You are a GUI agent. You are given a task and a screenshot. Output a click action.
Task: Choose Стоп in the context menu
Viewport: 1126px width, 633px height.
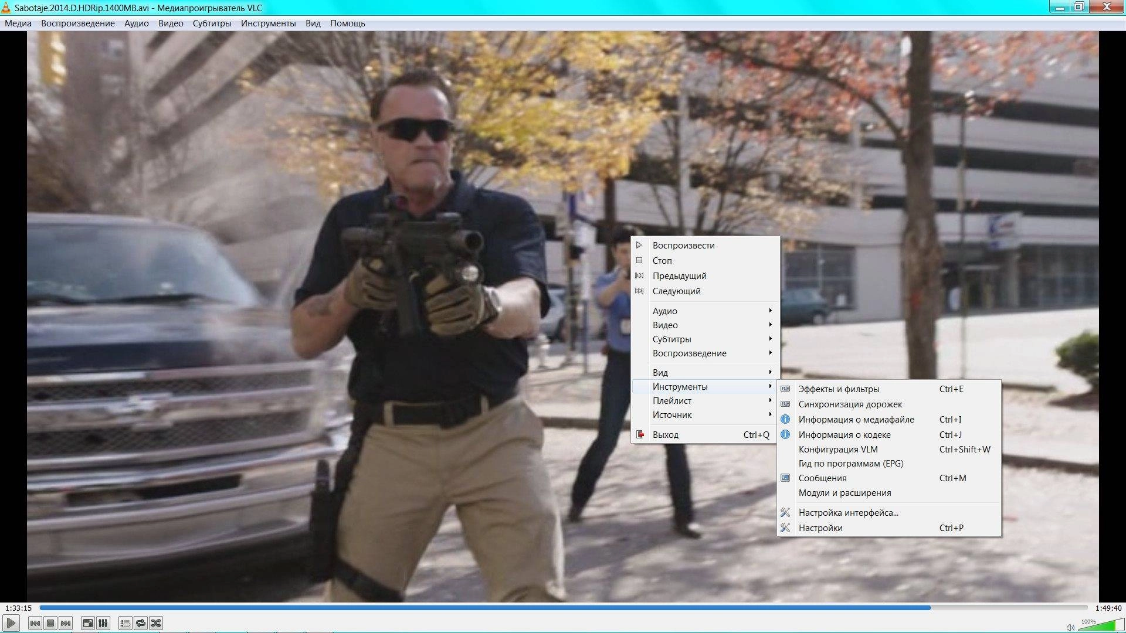coord(705,261)
